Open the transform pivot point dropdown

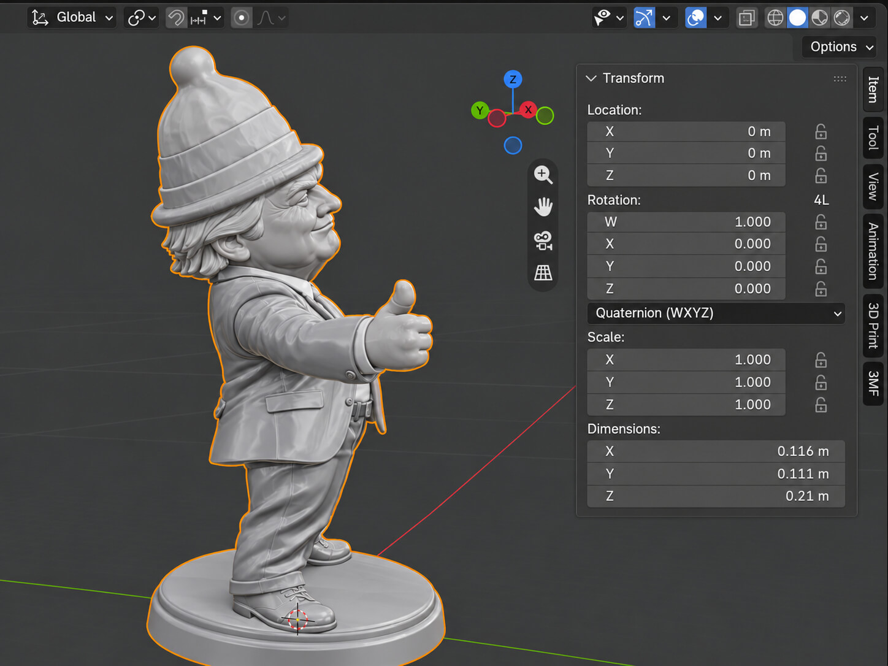142,17
